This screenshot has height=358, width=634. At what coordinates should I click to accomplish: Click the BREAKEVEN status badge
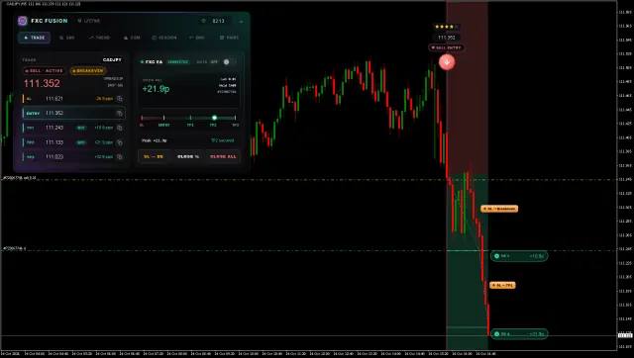point(88,70)
